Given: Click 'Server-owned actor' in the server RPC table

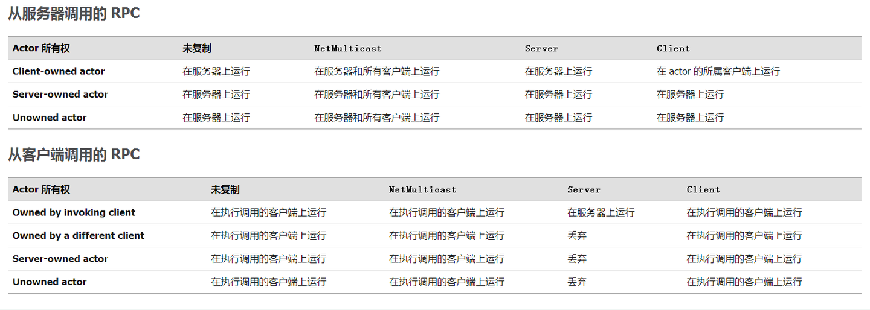Looking at the screenshot, I should [x=60, y=94].
